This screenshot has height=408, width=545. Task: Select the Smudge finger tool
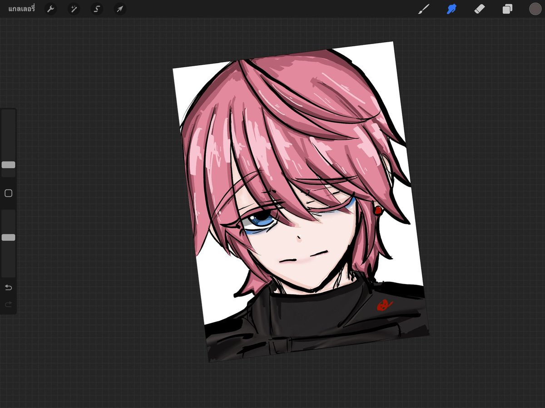click(x=451, y=9)
